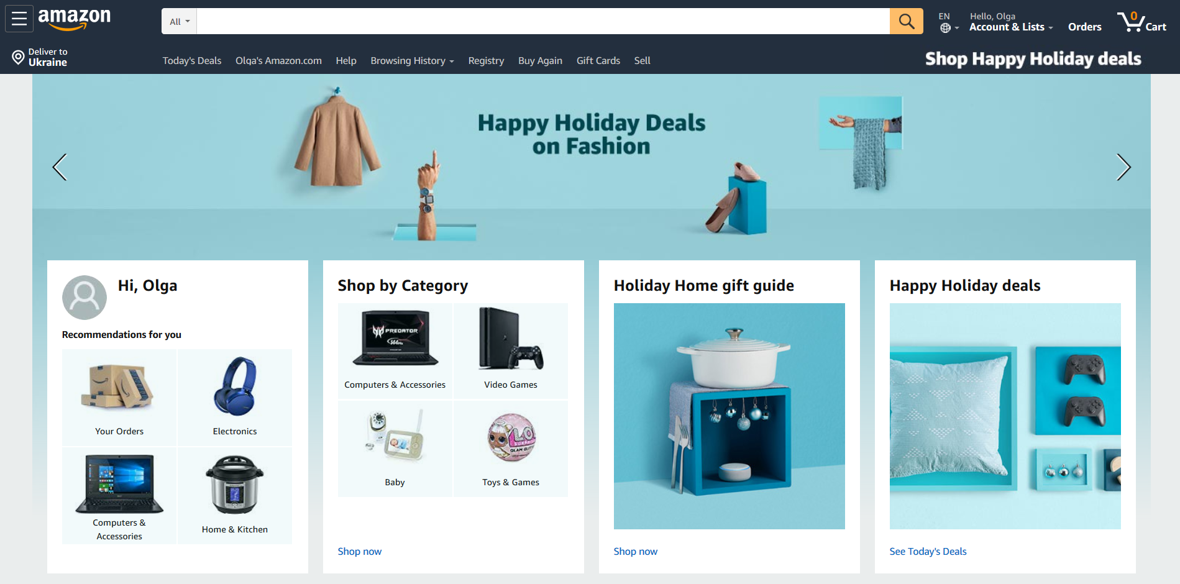Viewport: 1180px width, 584px height.
Task: Click the Deliver to Ukraine location pin
Action: pyautogui.click(x=19, y=57)
